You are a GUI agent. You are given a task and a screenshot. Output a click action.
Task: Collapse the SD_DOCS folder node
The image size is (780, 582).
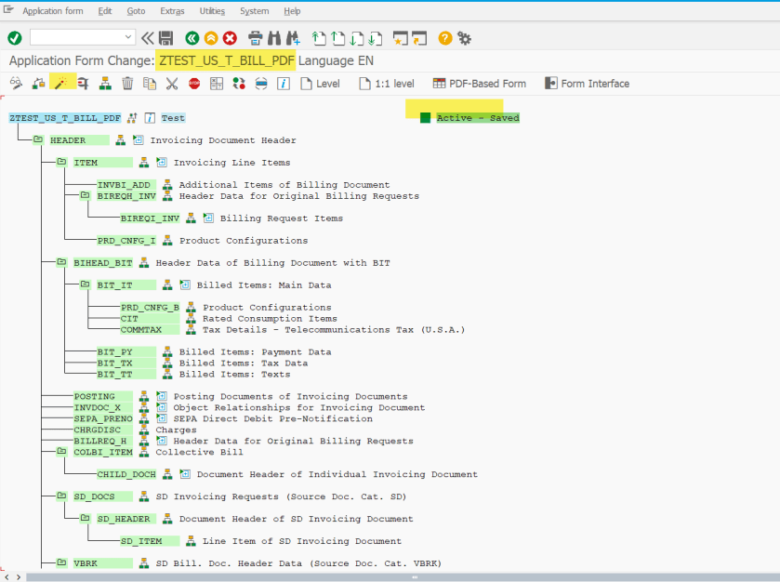point(61,496)
